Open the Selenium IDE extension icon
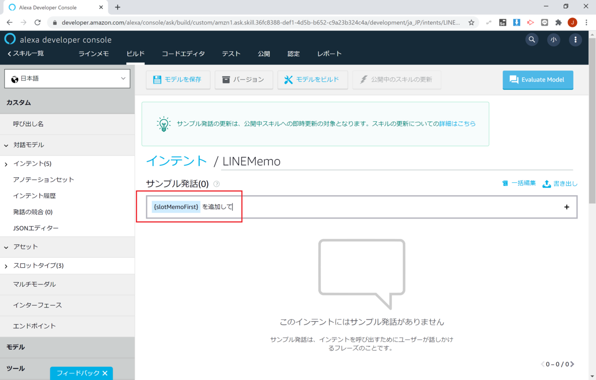The width and height of the screenshot is (596, 380). point(503,22)
